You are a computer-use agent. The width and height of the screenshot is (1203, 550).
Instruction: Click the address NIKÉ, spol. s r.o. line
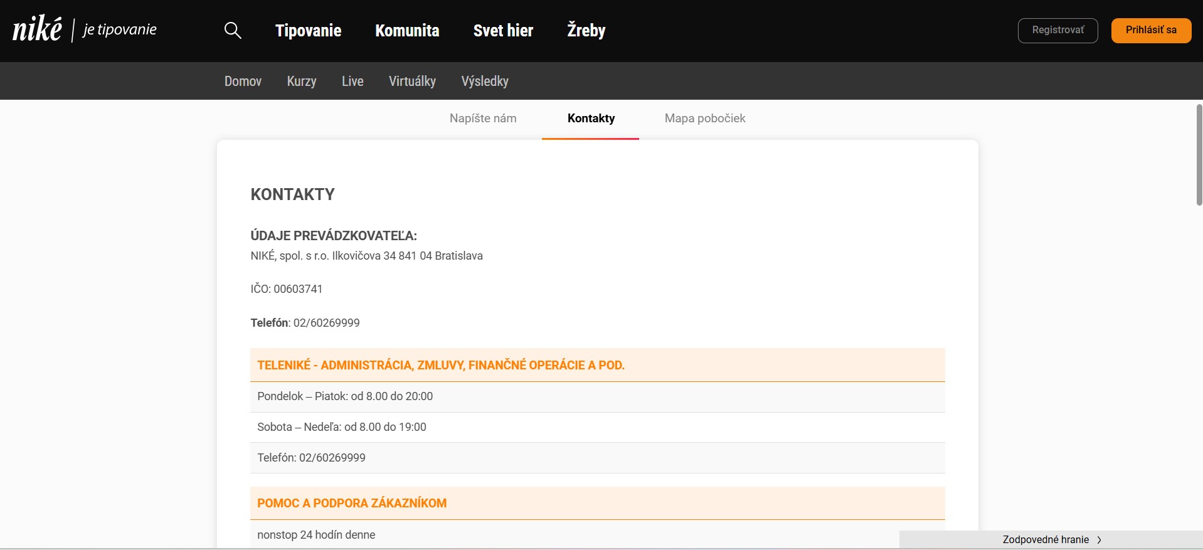(x=366, y=256)
